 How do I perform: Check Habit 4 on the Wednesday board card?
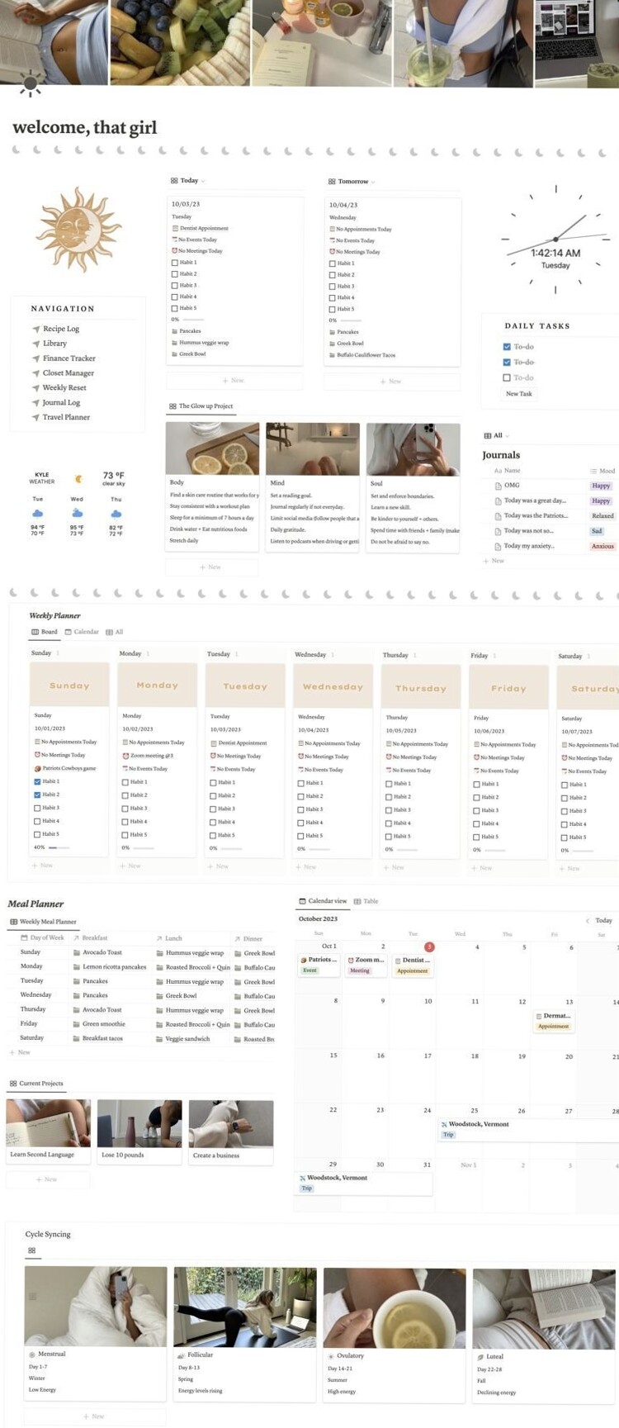(x=301, y=823)
